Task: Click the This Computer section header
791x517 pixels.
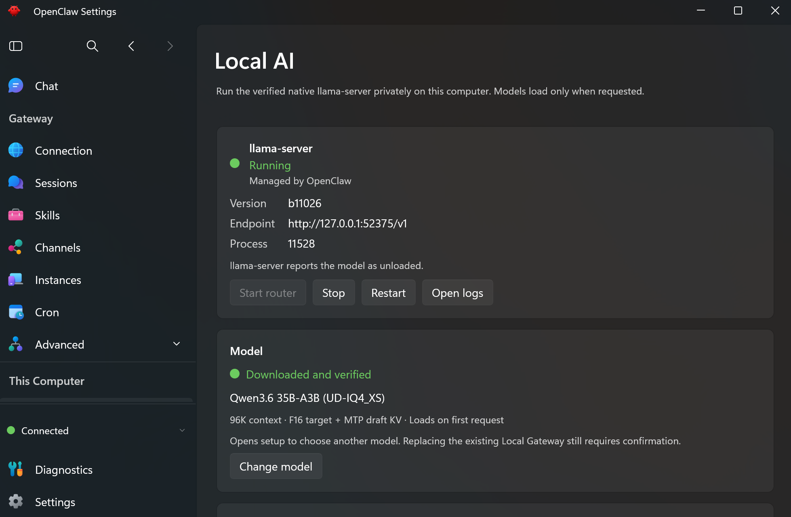Action: (x=47, y=381)
